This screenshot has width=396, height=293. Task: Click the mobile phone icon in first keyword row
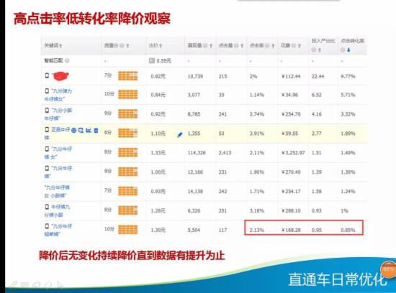pos(47,75)
